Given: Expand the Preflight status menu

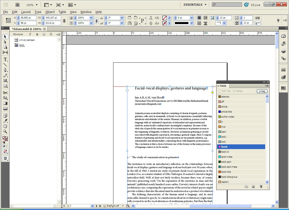Looking at the screenshot, I should (123, 206).
